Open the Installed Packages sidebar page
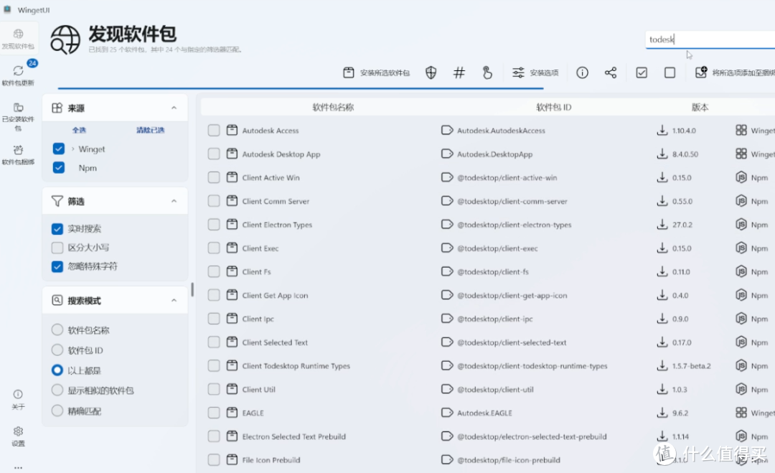Screen dimensions: 775x473 click(x=18, y=117)
